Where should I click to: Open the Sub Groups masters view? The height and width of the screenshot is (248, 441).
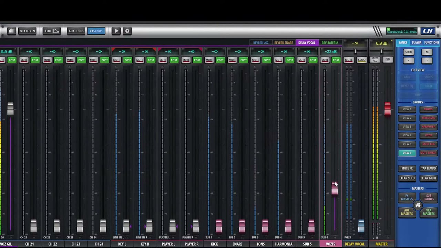click(429, 197)
